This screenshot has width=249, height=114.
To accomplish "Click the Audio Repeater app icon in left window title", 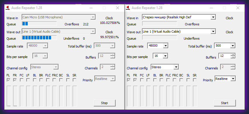I will tap(7, 8).
